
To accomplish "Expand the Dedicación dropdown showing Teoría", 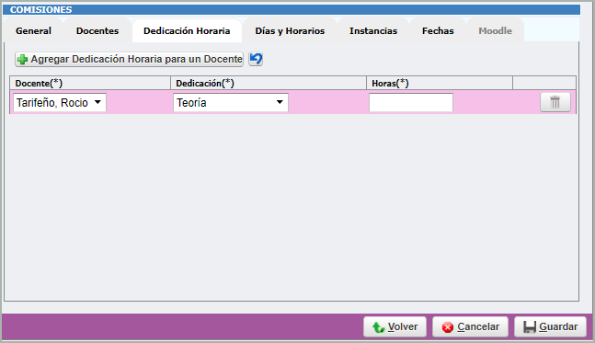I will pos(231,102).
